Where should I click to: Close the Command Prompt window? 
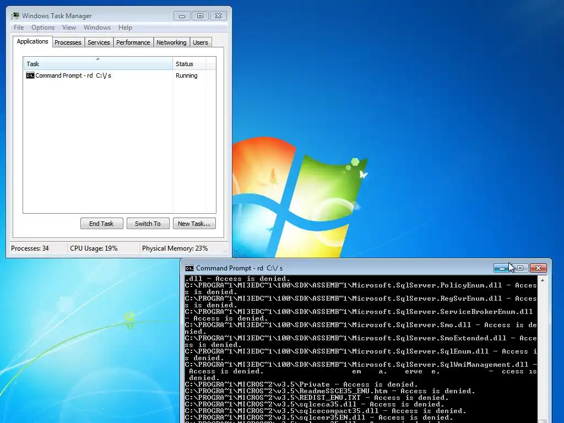[x=539, y=268]
